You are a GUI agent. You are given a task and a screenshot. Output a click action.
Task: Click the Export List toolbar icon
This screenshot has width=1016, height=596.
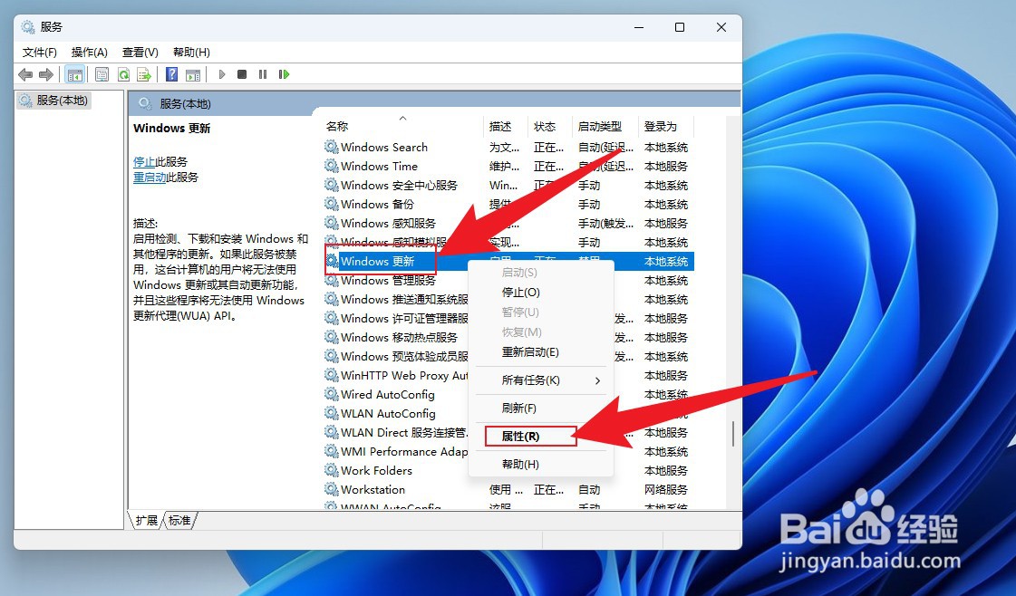tap(144, 74)
